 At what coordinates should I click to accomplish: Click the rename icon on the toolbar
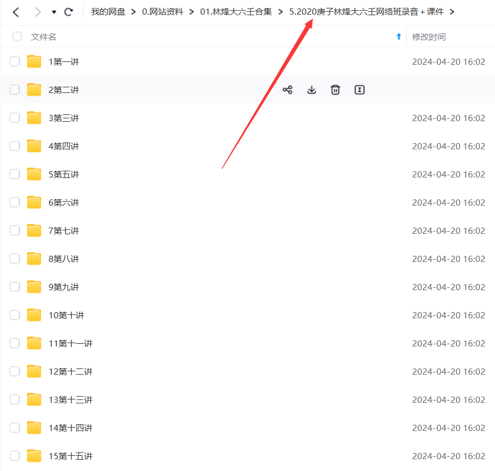(359, 90)
